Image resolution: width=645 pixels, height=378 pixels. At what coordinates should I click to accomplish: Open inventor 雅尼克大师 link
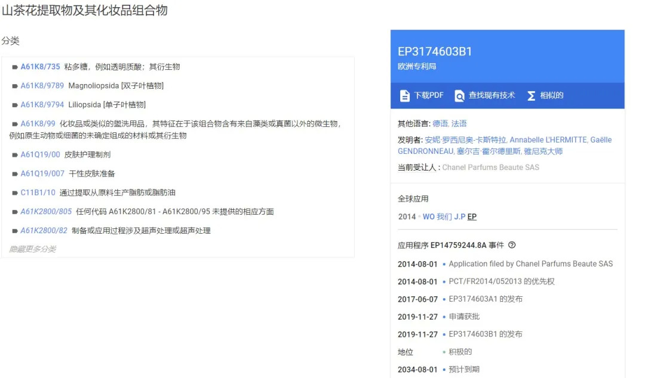point(543,151)
